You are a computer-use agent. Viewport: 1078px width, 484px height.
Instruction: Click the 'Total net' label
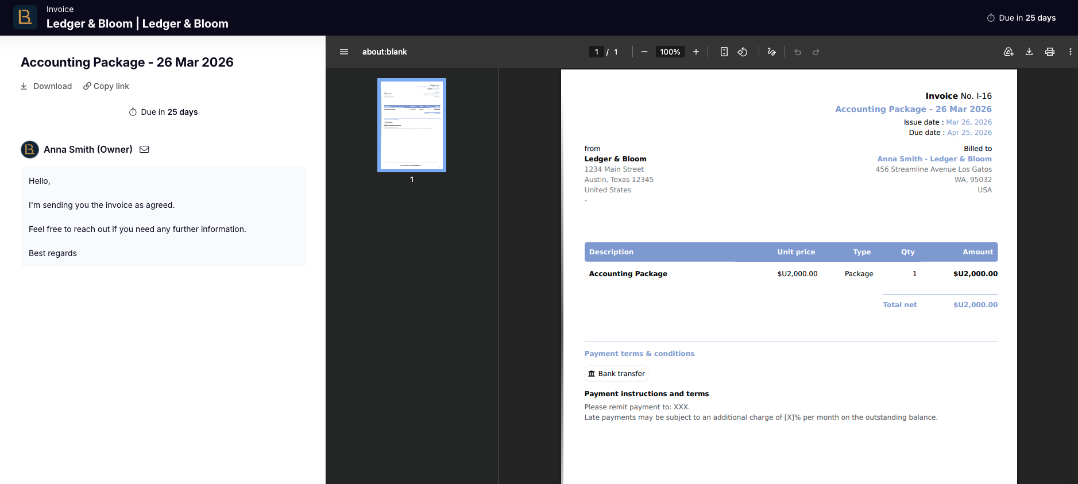tap(900, 305)
